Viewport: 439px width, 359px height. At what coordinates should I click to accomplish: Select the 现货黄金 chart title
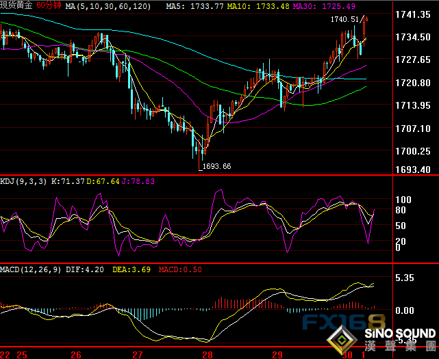tap(16, 5)
